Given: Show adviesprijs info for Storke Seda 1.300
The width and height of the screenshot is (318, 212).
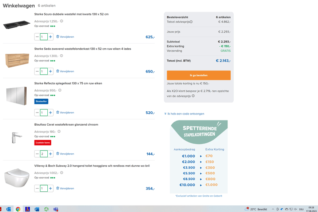Looking at the screenshot, I should coord(62,56).
